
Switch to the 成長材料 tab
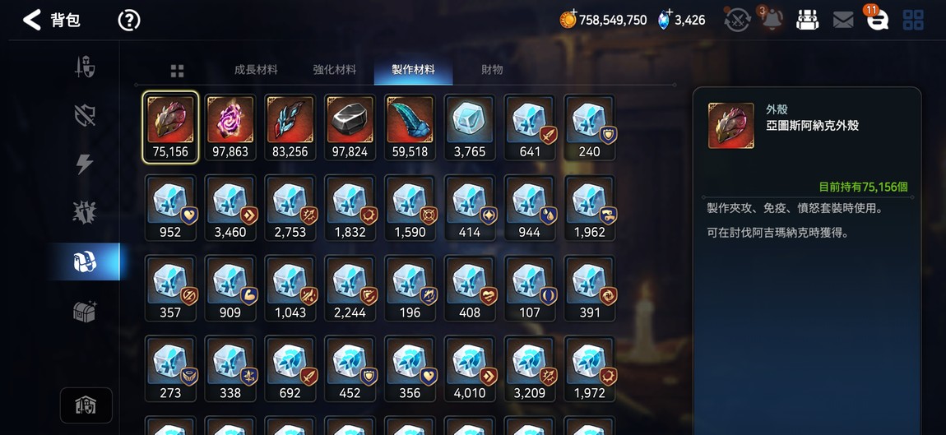(256, 69)
